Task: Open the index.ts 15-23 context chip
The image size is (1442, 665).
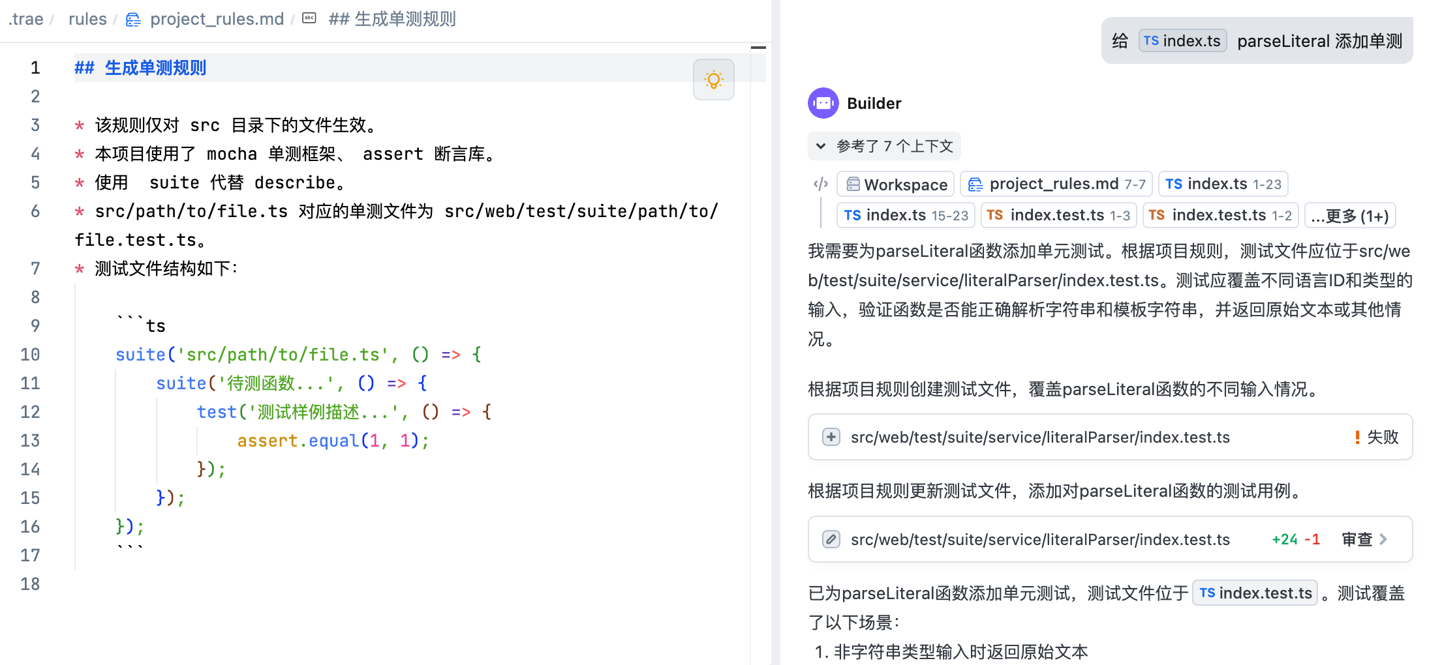Action: (x=906, y=215)
